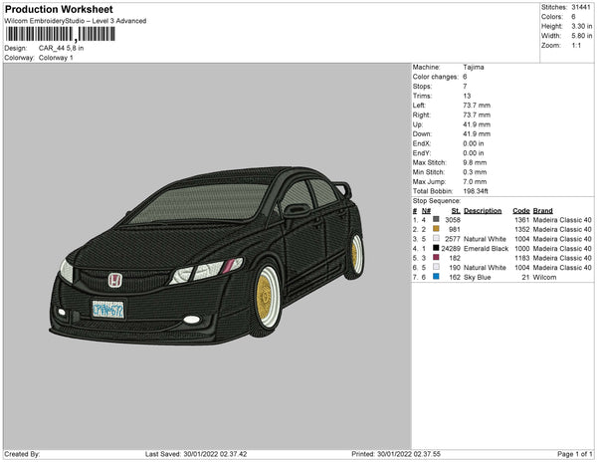
Task: Click the Trims value 13
Action: tap(467, 96)
